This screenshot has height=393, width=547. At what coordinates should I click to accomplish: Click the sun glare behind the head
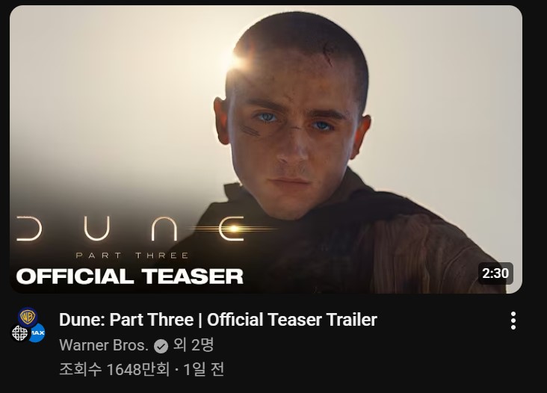click(237, 60)
